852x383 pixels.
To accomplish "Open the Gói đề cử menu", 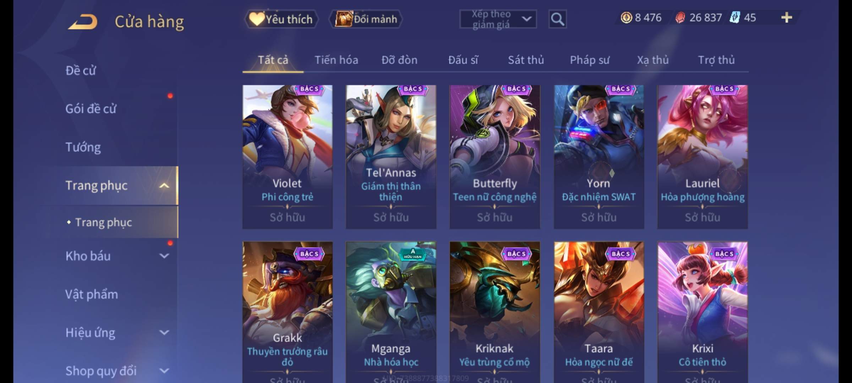I will (x=91, y=109).
